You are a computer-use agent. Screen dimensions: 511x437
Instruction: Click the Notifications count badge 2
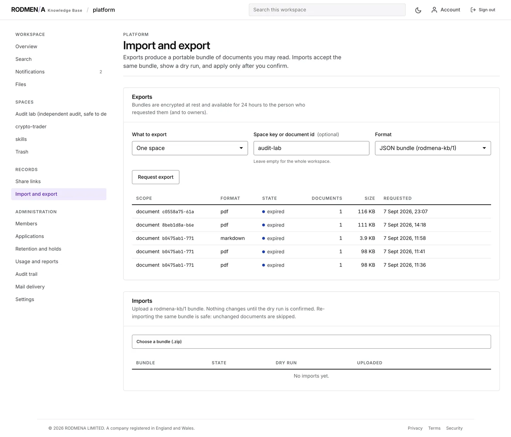click(x=101, y=72)
